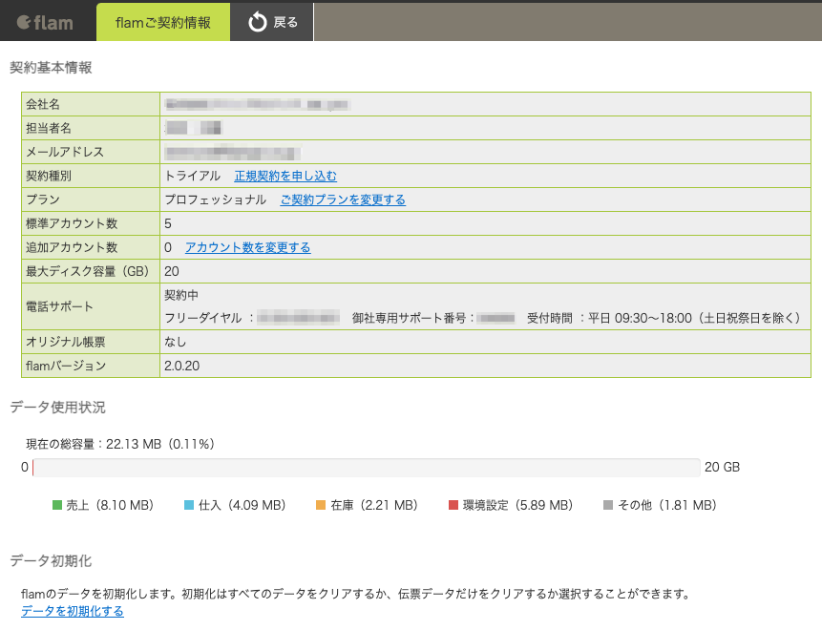Viewport: 822px width, 630px height.
Task: Select the なし value for オリジナル帳票
Action: pyautogui.click(x=175, y=343)
